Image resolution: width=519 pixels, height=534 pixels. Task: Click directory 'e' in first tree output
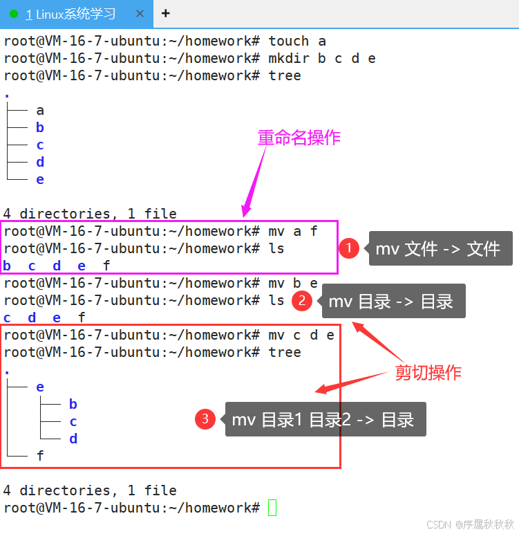click(x=40, y=179)
